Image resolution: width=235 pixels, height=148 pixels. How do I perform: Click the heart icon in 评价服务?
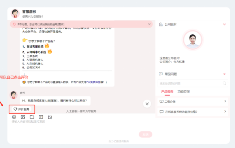[x=15, y=109]
